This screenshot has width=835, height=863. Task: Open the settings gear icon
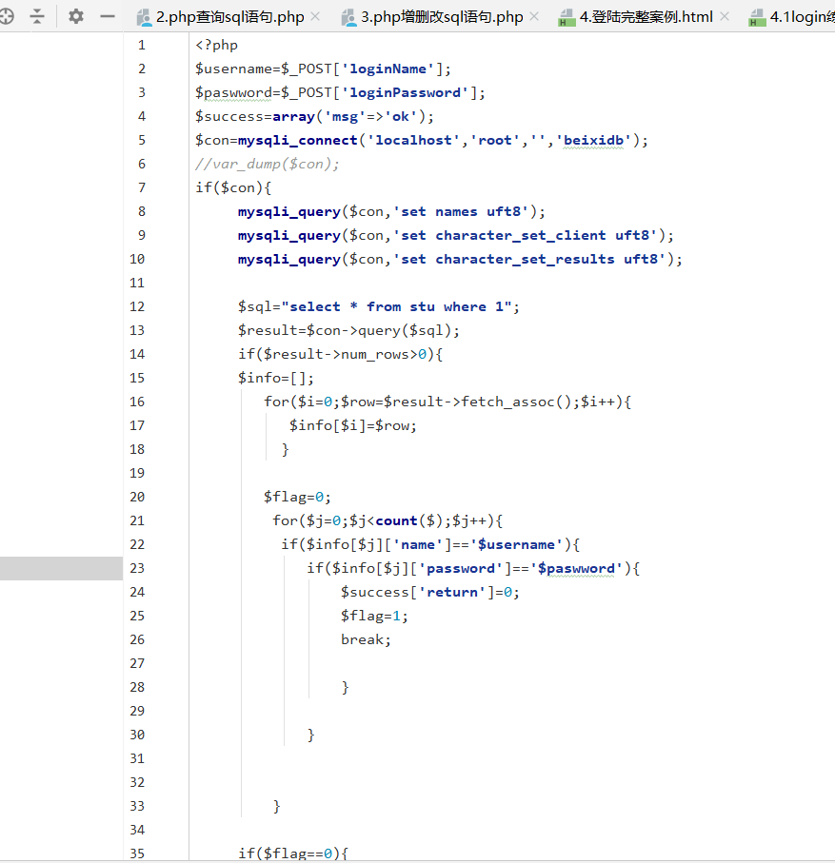(x=76, y=16)
